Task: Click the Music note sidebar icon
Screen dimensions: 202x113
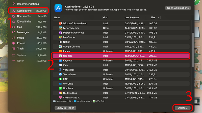Action: [14, 38]
